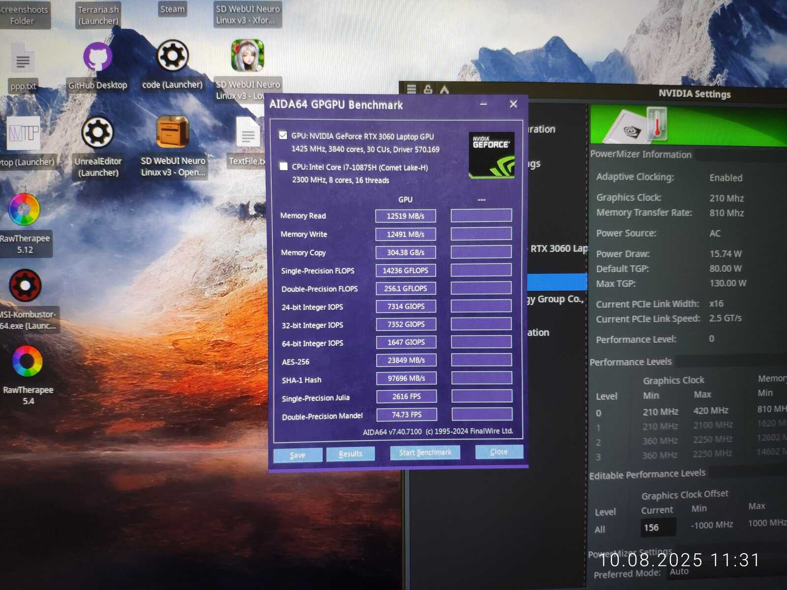
Task: Click the Power Source value 'AC'
Action: pos(715,234)
